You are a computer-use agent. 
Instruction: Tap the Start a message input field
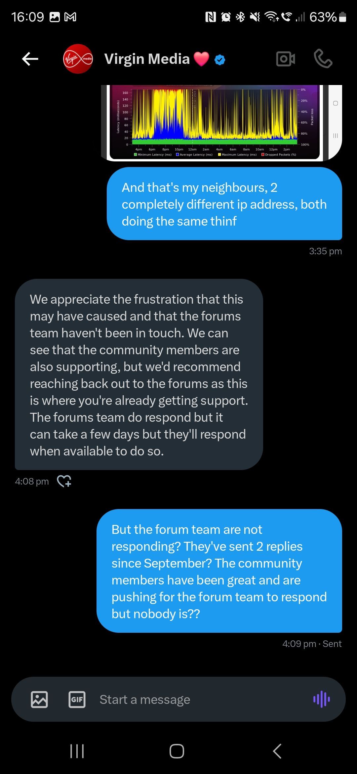point(198,699)
